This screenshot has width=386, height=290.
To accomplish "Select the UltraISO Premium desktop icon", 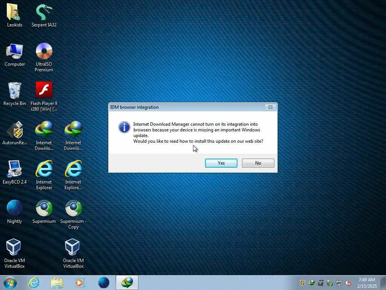I will pyautogui.click(x=44, y=57).
